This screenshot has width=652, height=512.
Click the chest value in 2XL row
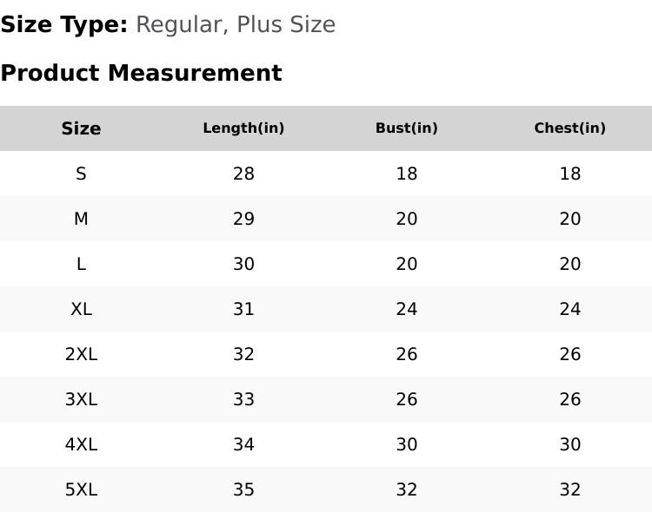(x=569, y=354)
